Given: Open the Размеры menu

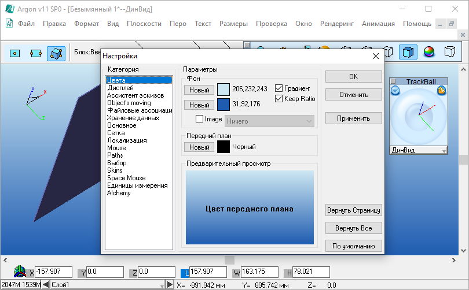Looking at the screenshot, I should pos(233,24).
